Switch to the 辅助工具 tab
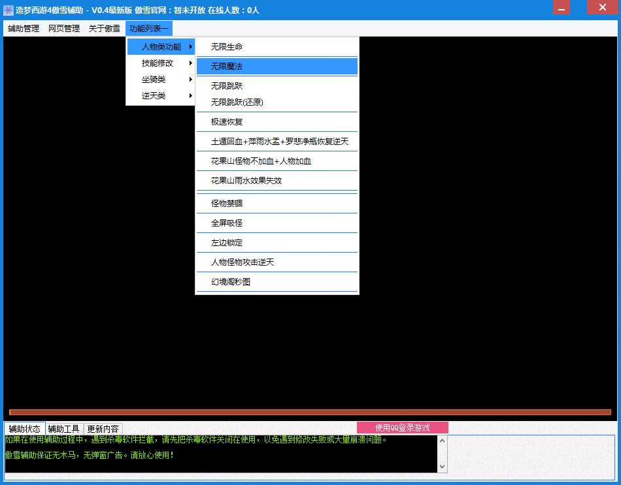The width and height of the screenshot is (621, 485). [64, 429]
